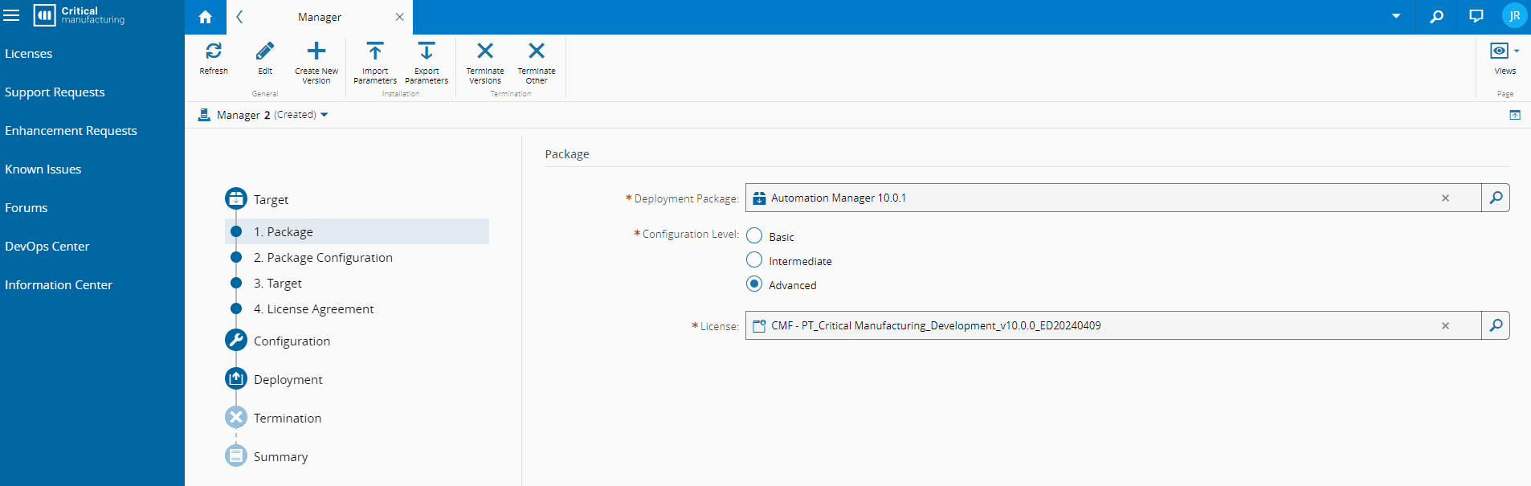Go to the Home icon tab
1531x486 pixels.
(206, 17)
